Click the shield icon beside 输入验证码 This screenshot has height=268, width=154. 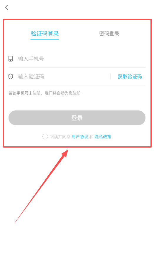point(11,76)
